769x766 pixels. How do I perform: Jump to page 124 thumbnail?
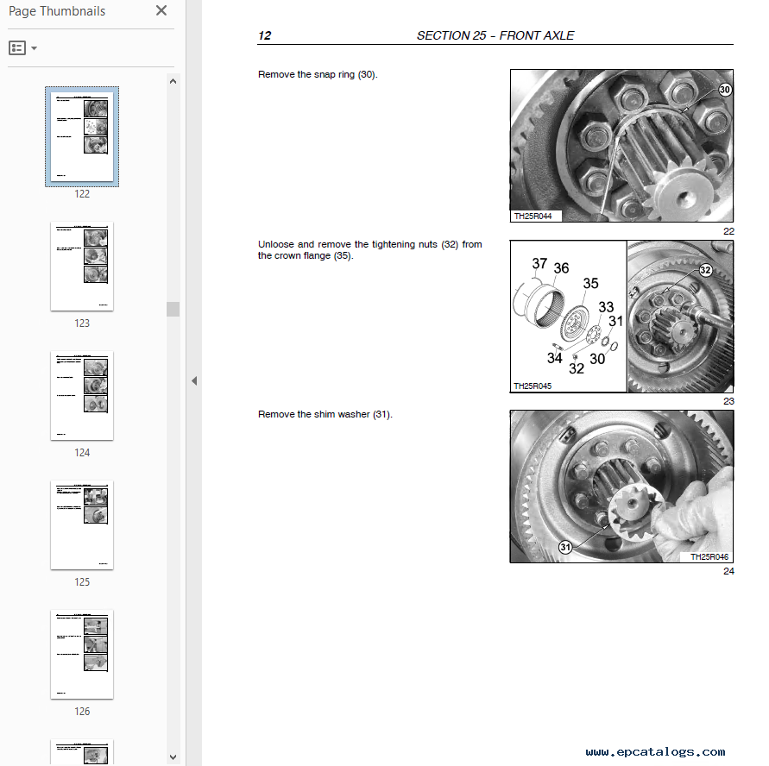coord(82,395)
